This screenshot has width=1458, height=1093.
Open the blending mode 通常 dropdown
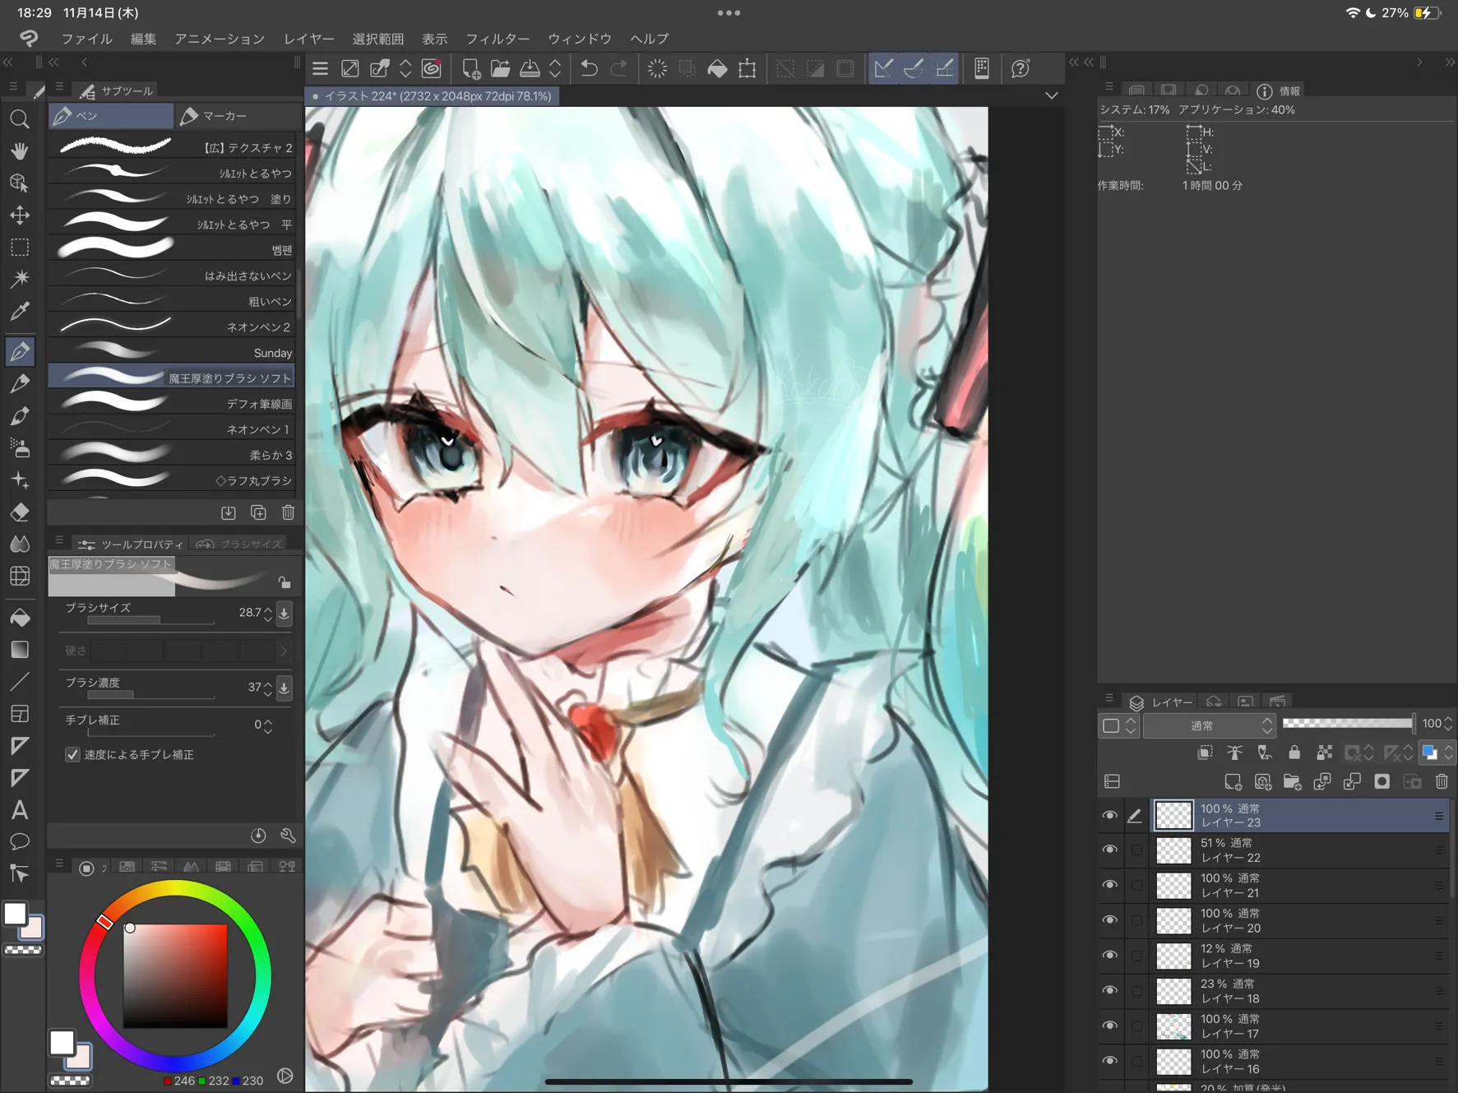(x=1209, y=725)
